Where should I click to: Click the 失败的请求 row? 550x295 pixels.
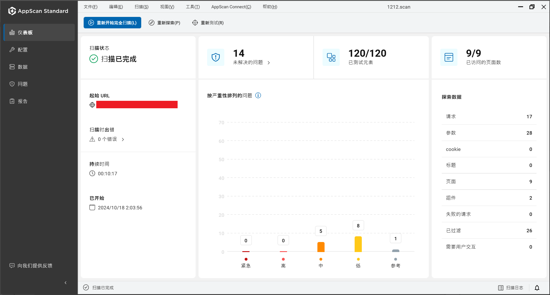(489, 214)
